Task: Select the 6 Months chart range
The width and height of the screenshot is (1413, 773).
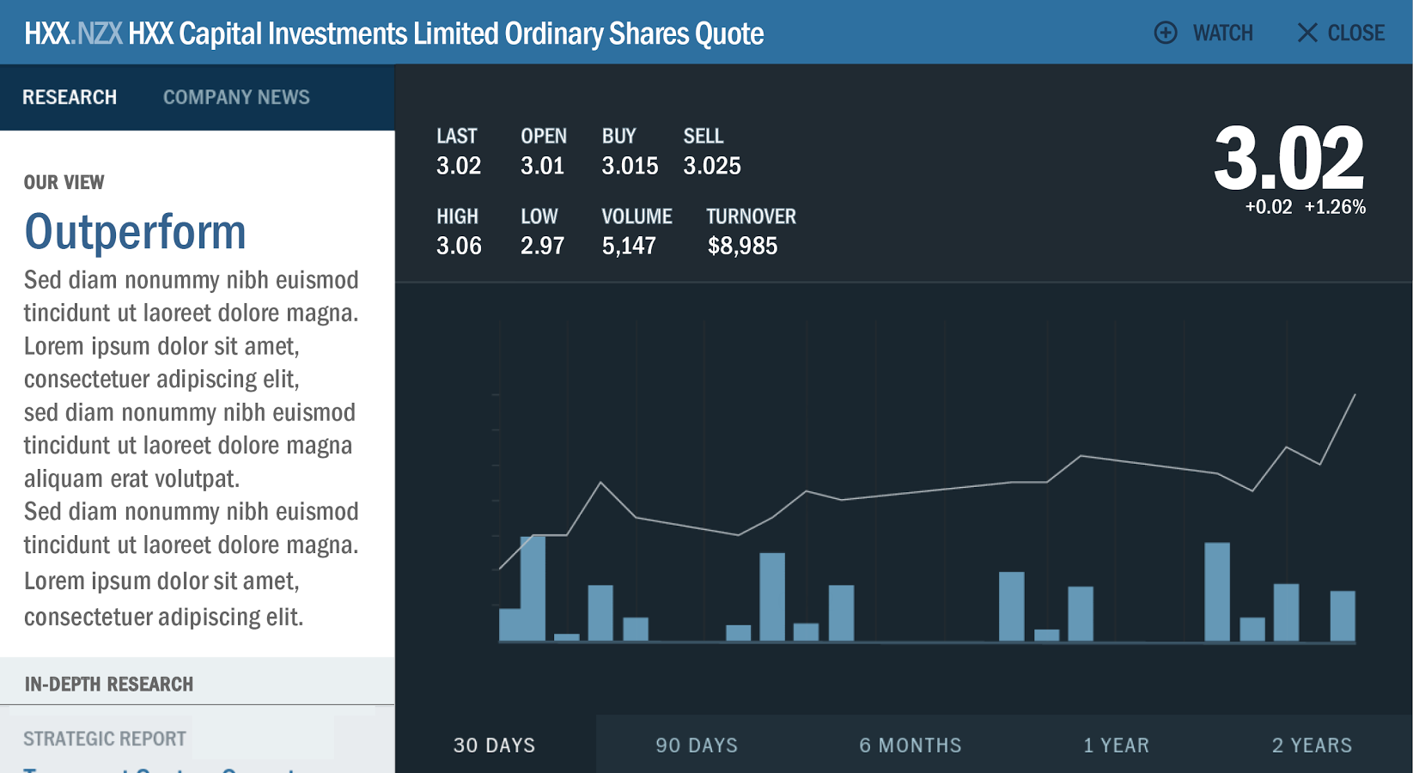Action: pos(911,745)
